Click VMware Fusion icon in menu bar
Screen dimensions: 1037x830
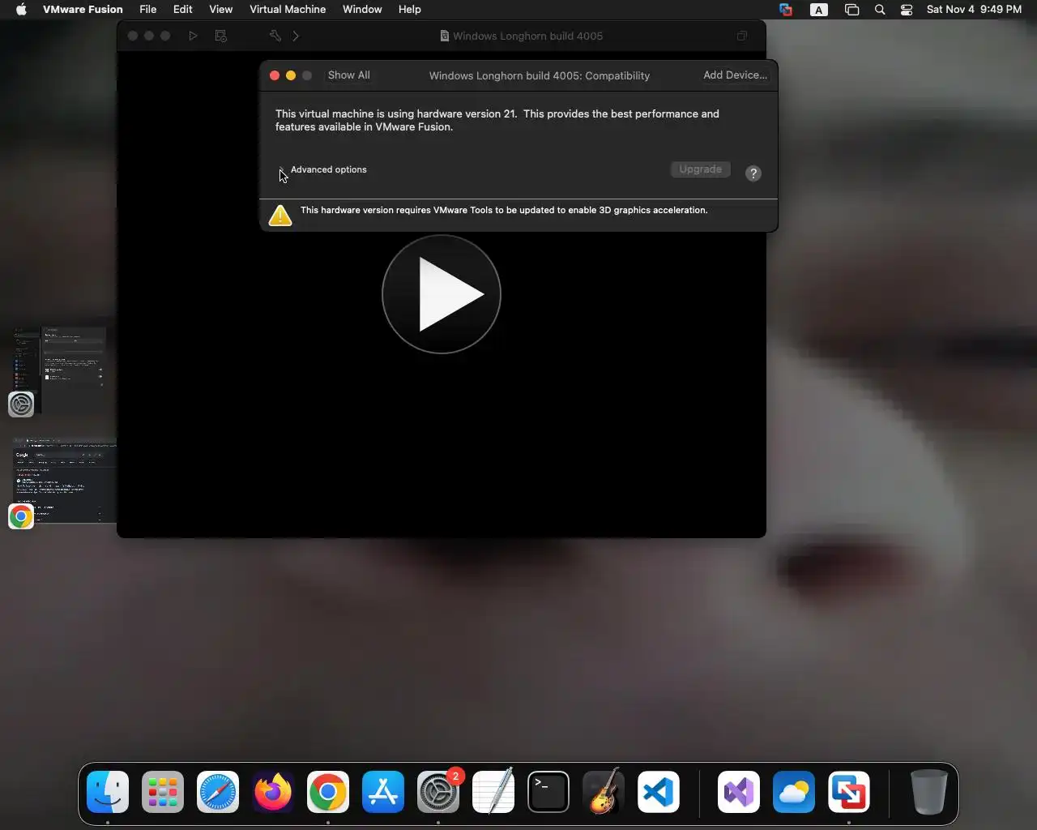786,10
